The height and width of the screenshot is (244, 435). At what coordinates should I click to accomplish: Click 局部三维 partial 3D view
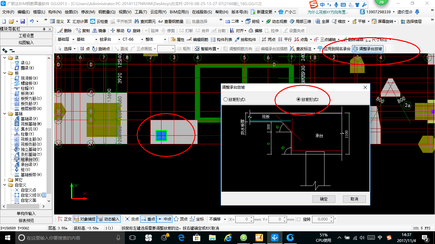point(300,21)
